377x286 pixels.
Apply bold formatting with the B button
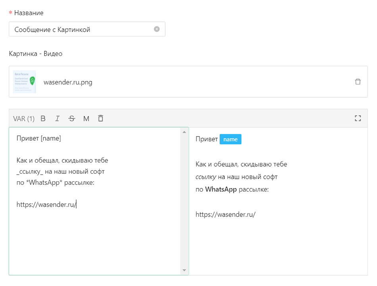click(x=43, y=118)
